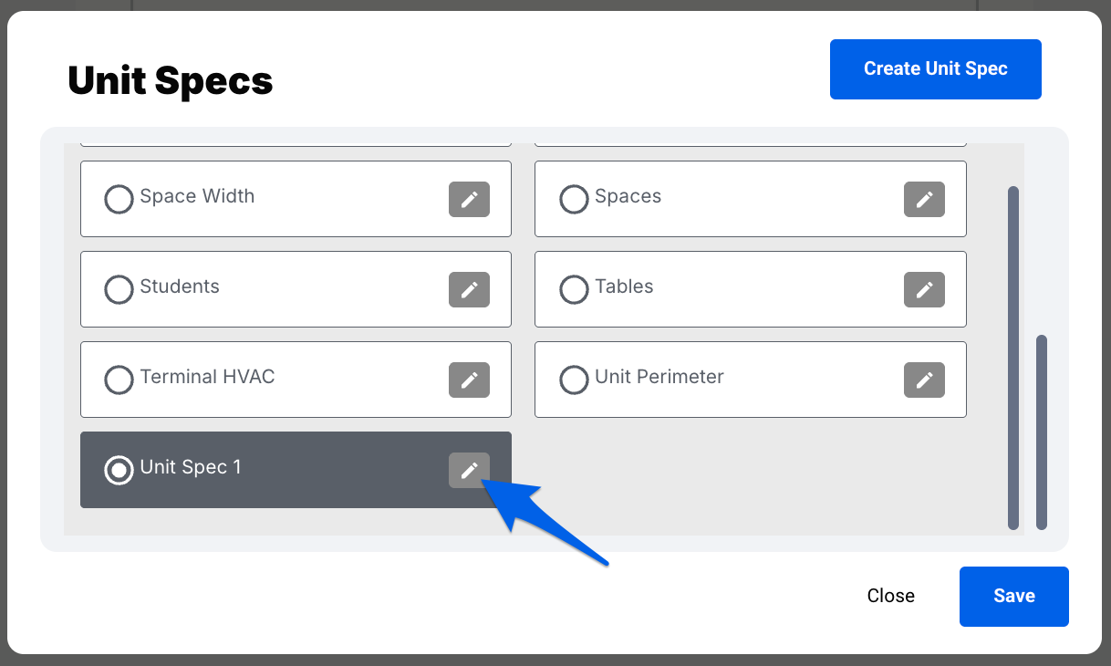Viewport: 1111px width, 666px height.
Task: Edit the Students unit spec
Action: point(469,290)
